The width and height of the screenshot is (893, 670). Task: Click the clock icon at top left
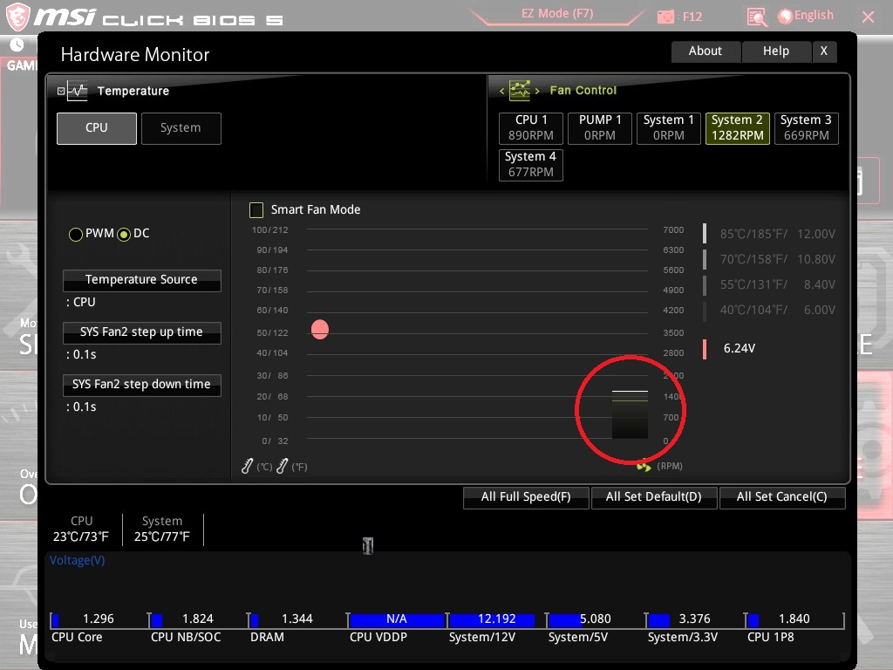coord(17,45)
